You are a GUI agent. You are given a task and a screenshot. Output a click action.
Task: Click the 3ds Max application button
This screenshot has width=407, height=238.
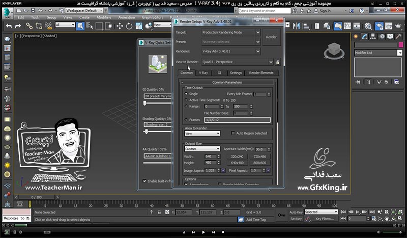point(8,13)
